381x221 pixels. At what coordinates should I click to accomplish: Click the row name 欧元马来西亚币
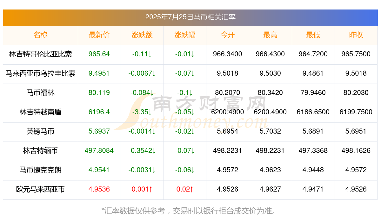[x=40, y=189]
